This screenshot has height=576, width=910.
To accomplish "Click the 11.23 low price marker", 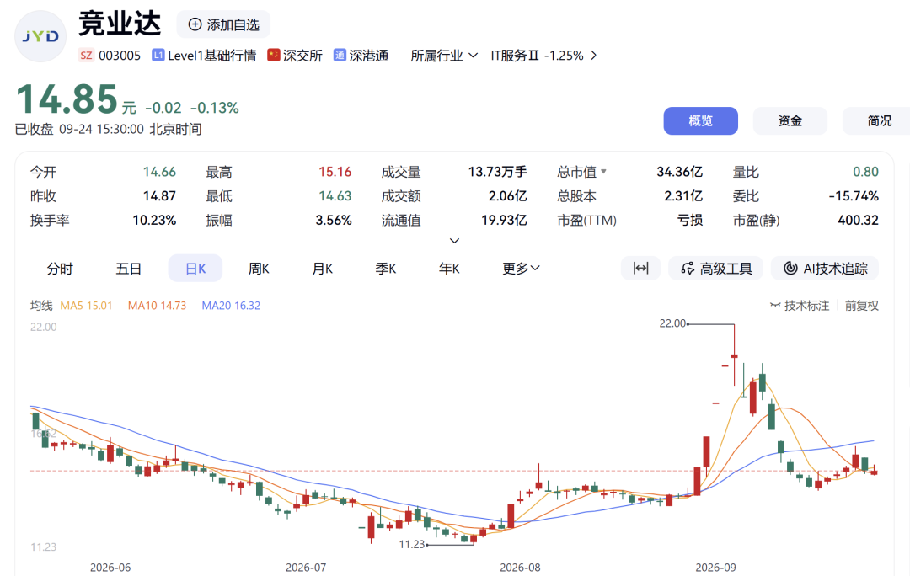I will 412,544.
